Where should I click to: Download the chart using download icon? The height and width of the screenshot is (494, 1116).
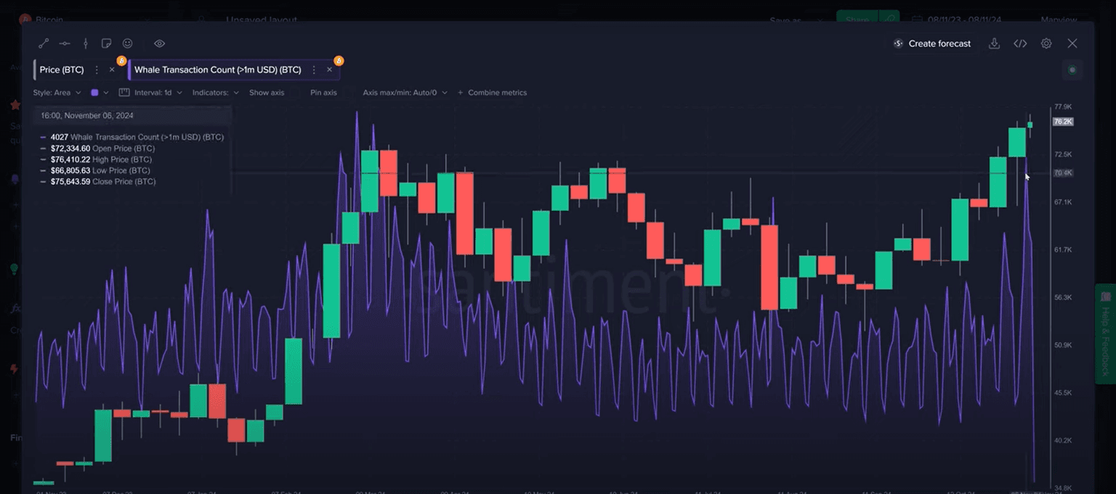coord(994,44)
